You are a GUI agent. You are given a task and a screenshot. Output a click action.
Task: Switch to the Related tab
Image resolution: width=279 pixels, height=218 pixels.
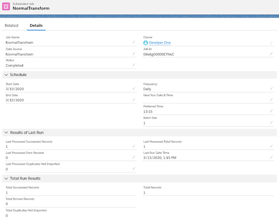click(12, 25)
